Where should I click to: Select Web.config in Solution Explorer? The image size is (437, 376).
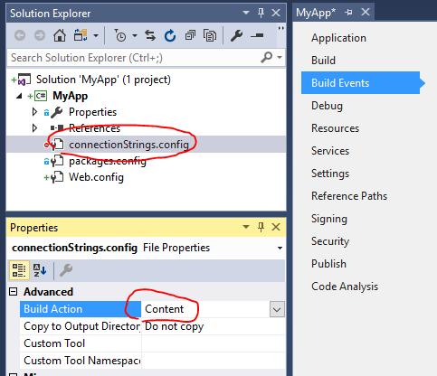click(x=96, y=177)
